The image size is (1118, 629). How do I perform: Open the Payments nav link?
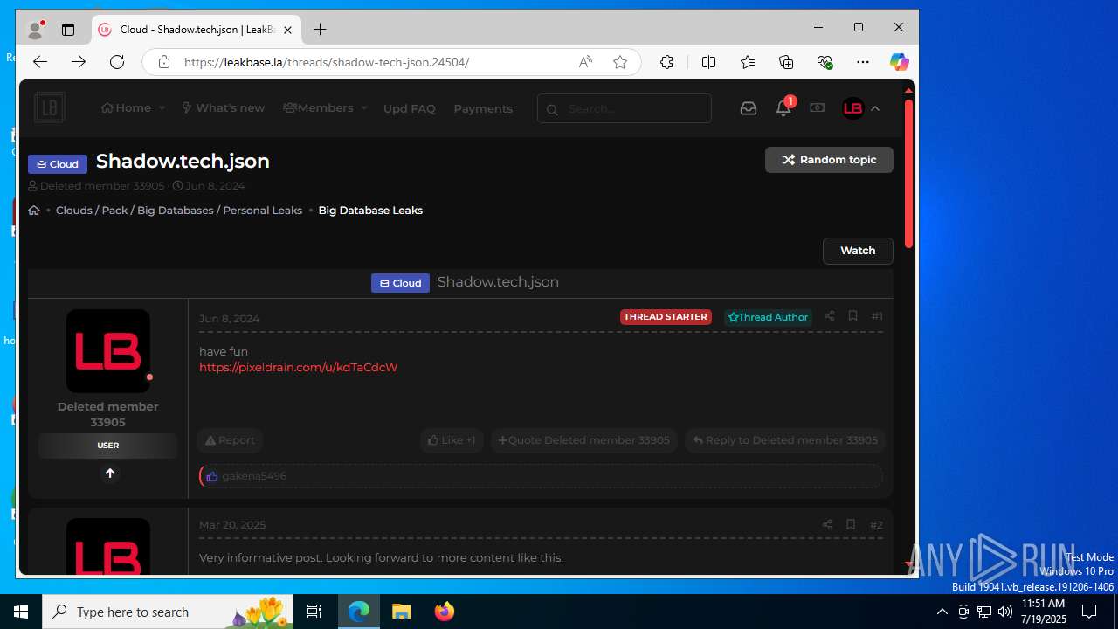pyautogui.click(x=483, y=109)
